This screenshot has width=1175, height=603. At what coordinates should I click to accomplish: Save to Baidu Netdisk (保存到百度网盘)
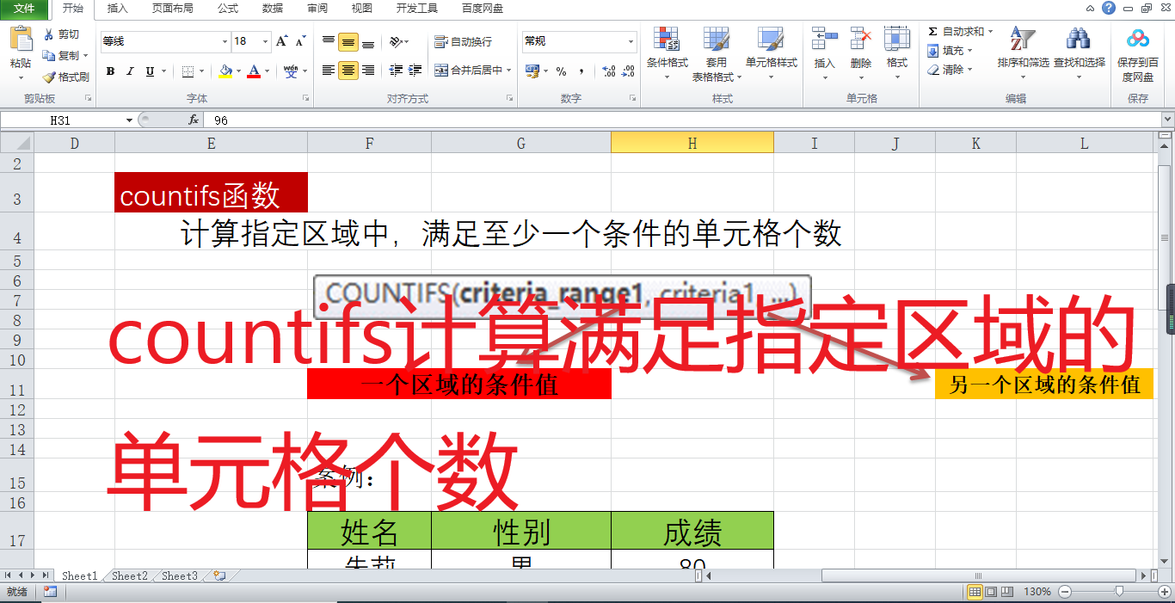(1138, 53)
